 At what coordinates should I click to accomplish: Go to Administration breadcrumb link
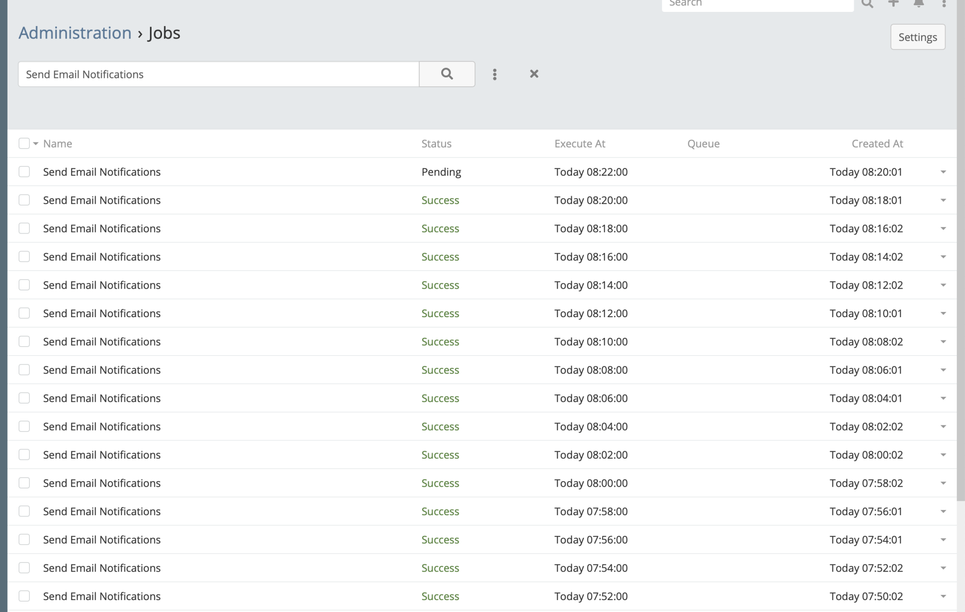(75, 33)
